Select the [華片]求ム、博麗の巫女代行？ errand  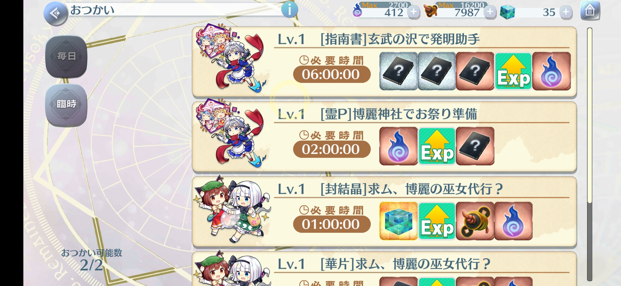[384, 269]
